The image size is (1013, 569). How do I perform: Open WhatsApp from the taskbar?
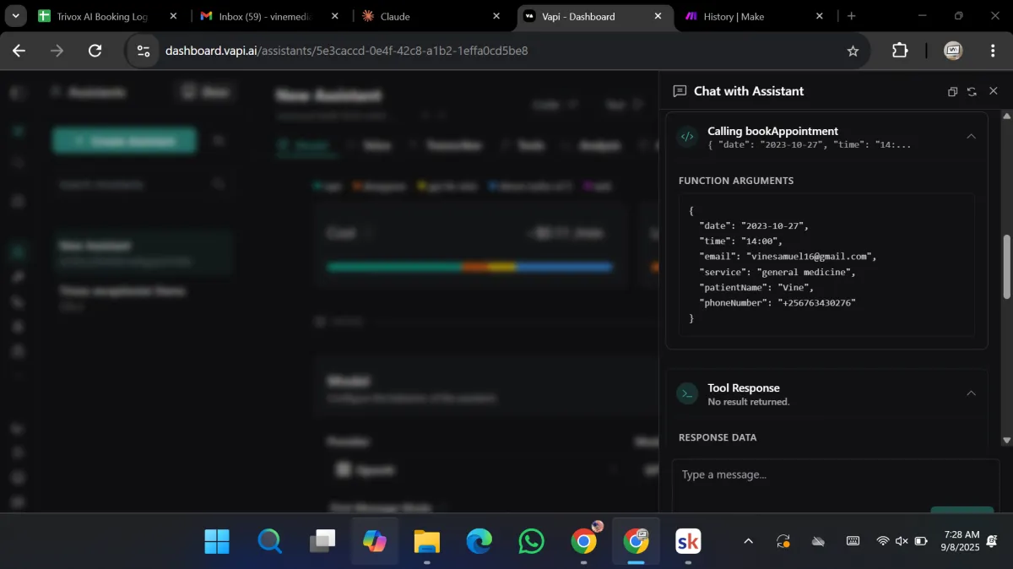(x=532, y=541)
